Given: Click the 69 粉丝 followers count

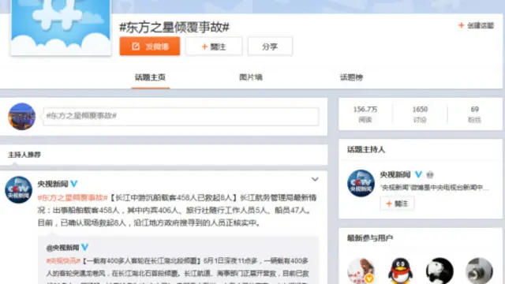Looking at the screenshot, I should click(x=474, y=114).
